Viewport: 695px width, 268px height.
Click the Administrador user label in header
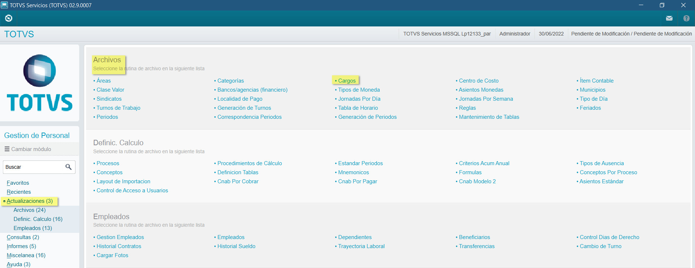click(515, 34)
